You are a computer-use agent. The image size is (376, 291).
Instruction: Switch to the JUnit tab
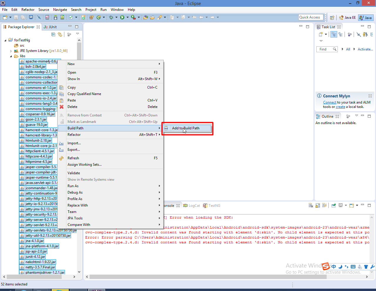[50, 27]
